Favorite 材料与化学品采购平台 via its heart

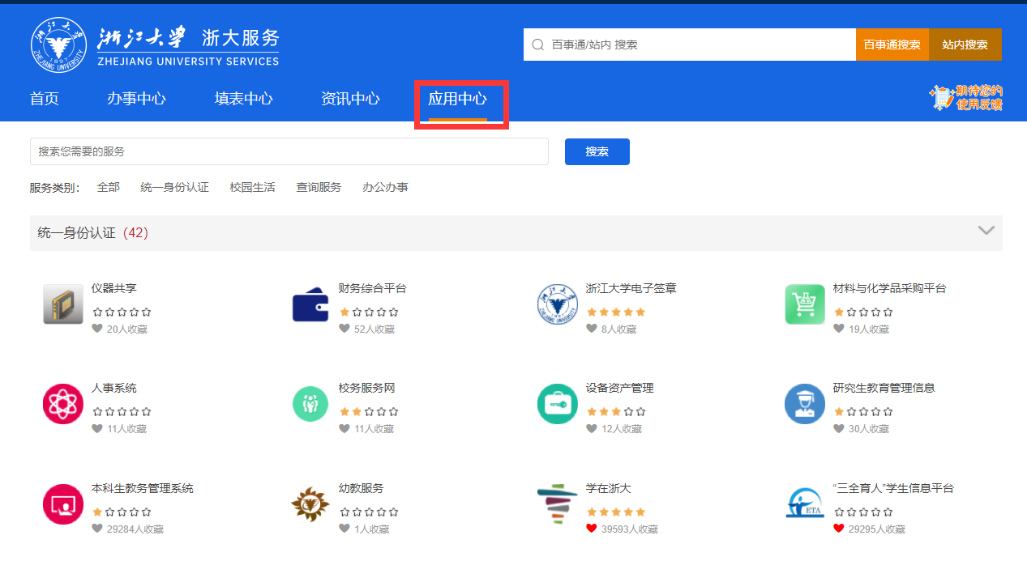tap(839, 329)
